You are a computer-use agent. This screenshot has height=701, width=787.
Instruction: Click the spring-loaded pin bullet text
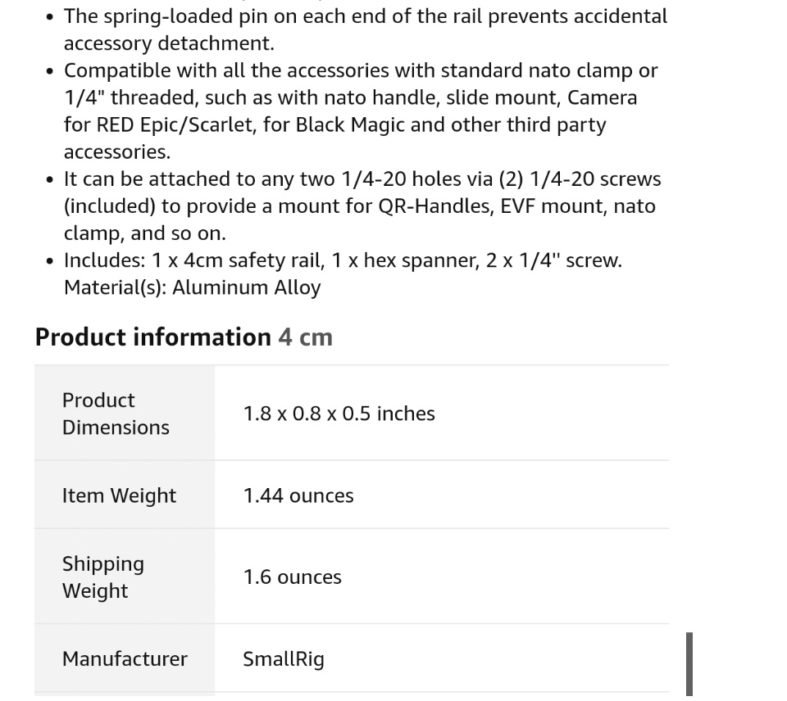tap(365, 16)
